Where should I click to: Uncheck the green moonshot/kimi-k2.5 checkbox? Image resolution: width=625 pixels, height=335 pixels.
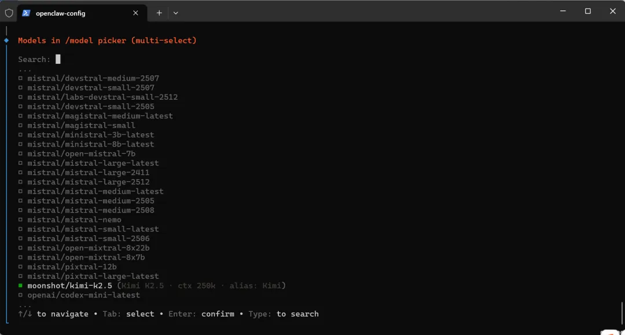pyautogui.click(x=20, y=286)
